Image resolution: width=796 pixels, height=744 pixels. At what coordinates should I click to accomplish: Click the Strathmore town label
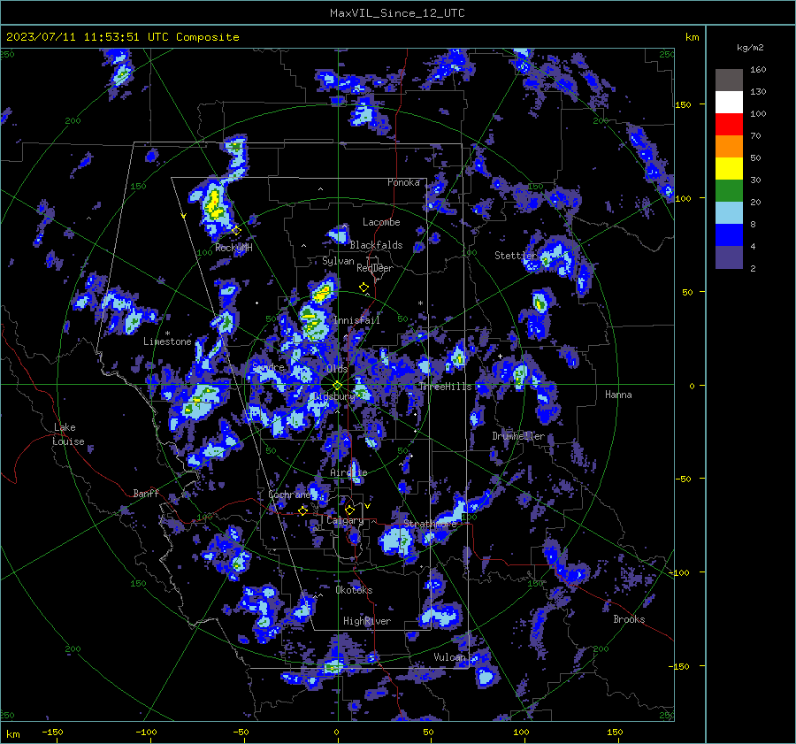coord(430,523)
